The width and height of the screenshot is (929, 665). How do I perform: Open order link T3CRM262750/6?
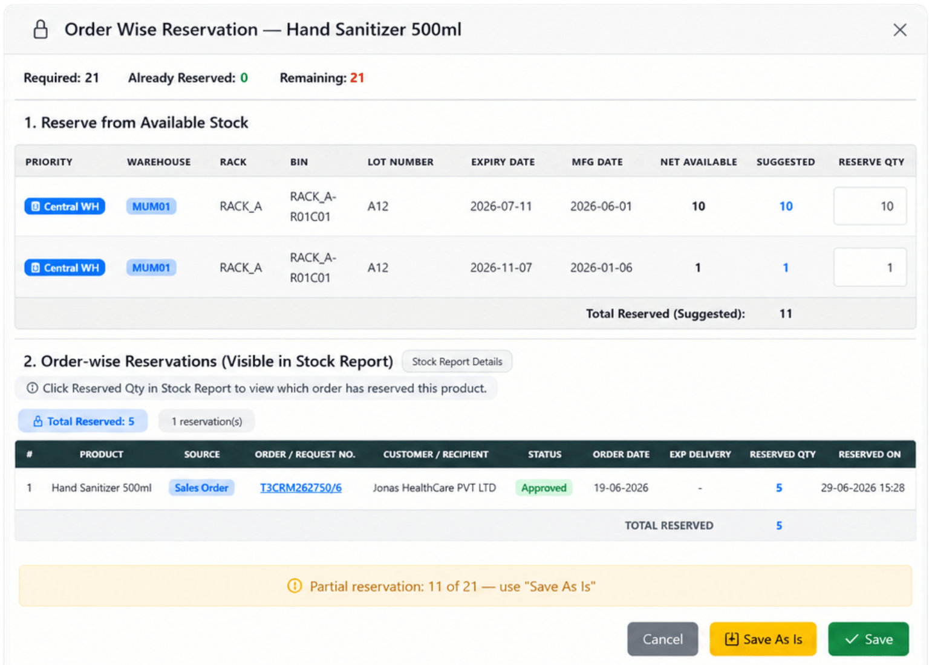click(301, 488)
